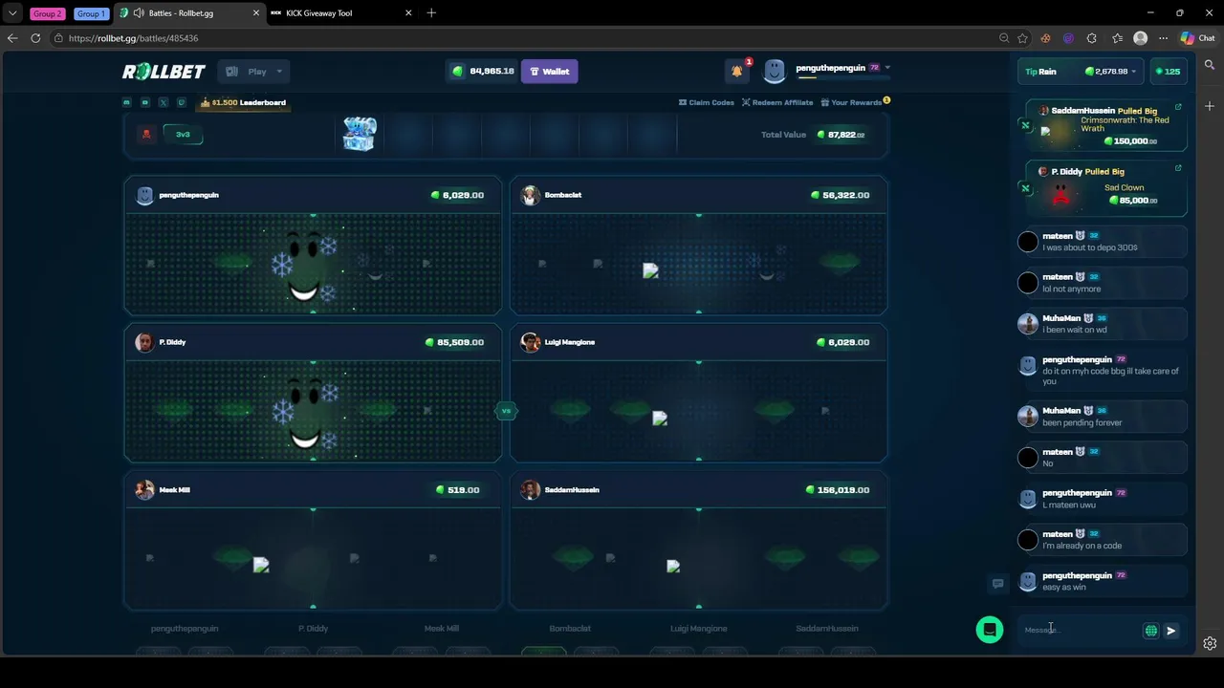Click the purple shield extension icon

1068,38
